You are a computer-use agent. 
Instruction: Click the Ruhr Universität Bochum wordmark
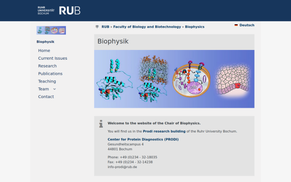pyautogui.click(x=46, y=11)
